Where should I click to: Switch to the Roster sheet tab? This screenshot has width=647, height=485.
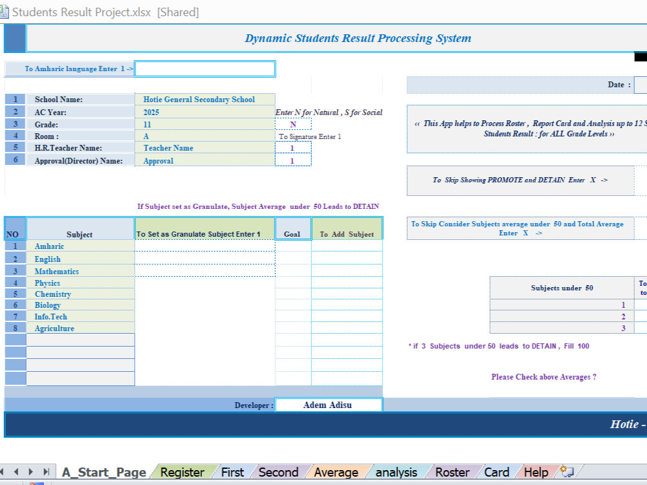pyautogui.click(x=452, y=472)
